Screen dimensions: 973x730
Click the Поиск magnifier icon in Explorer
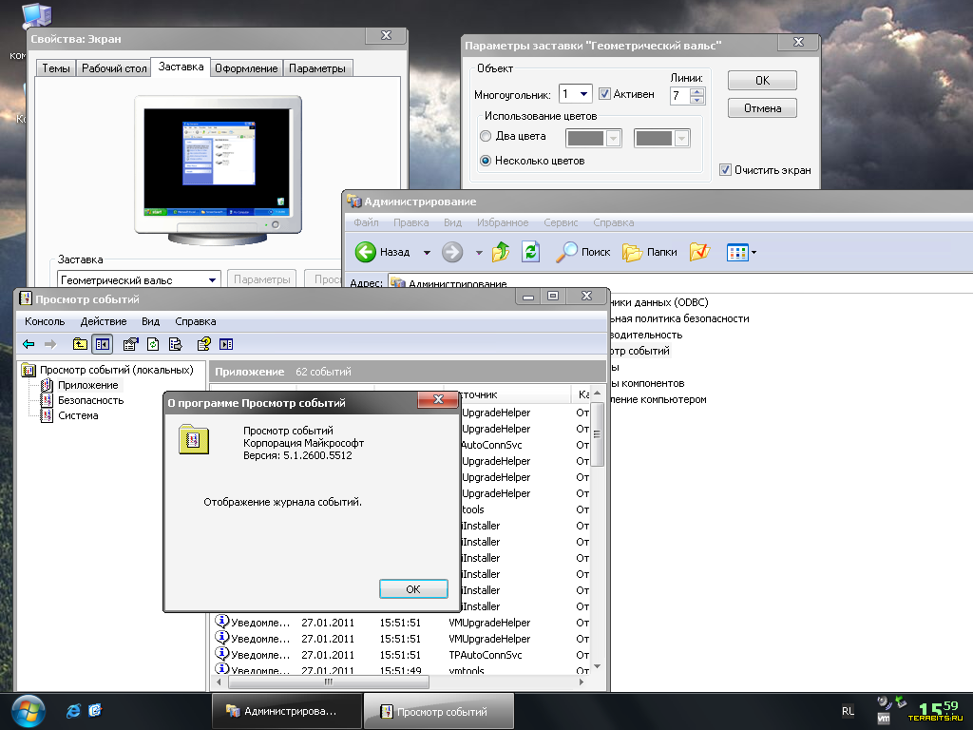click(x=567, y=252)
